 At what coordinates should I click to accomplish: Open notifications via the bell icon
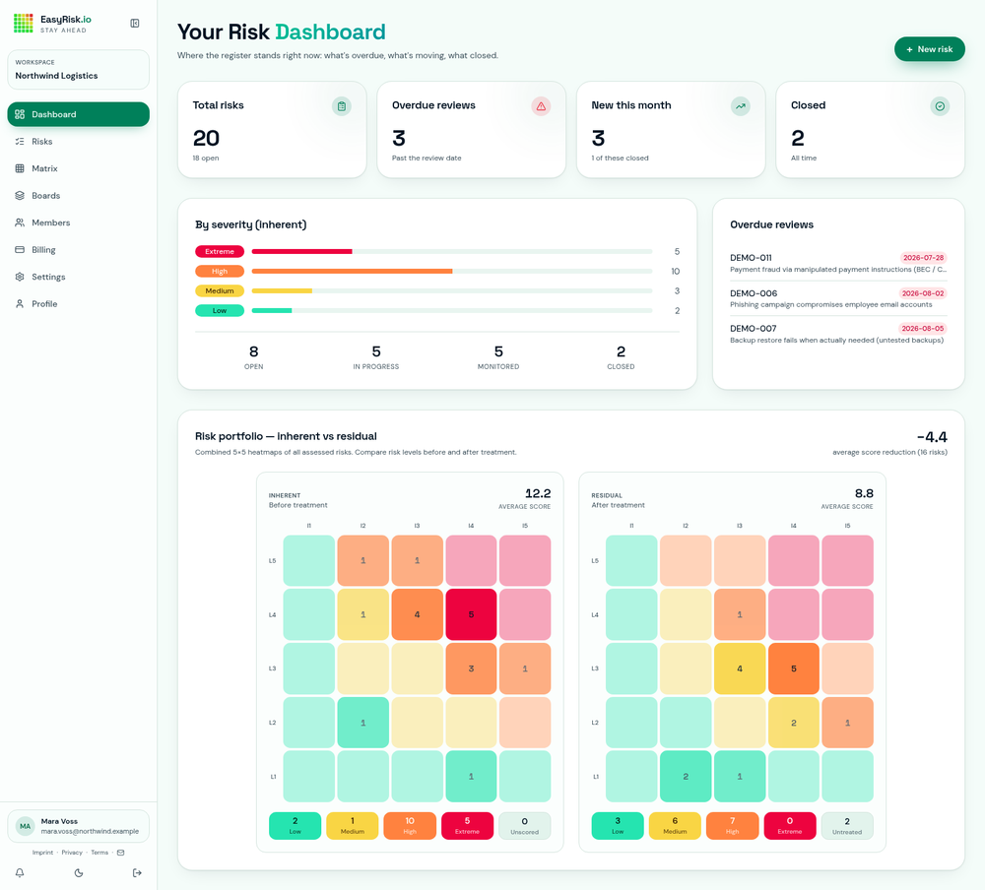point(20,872)
